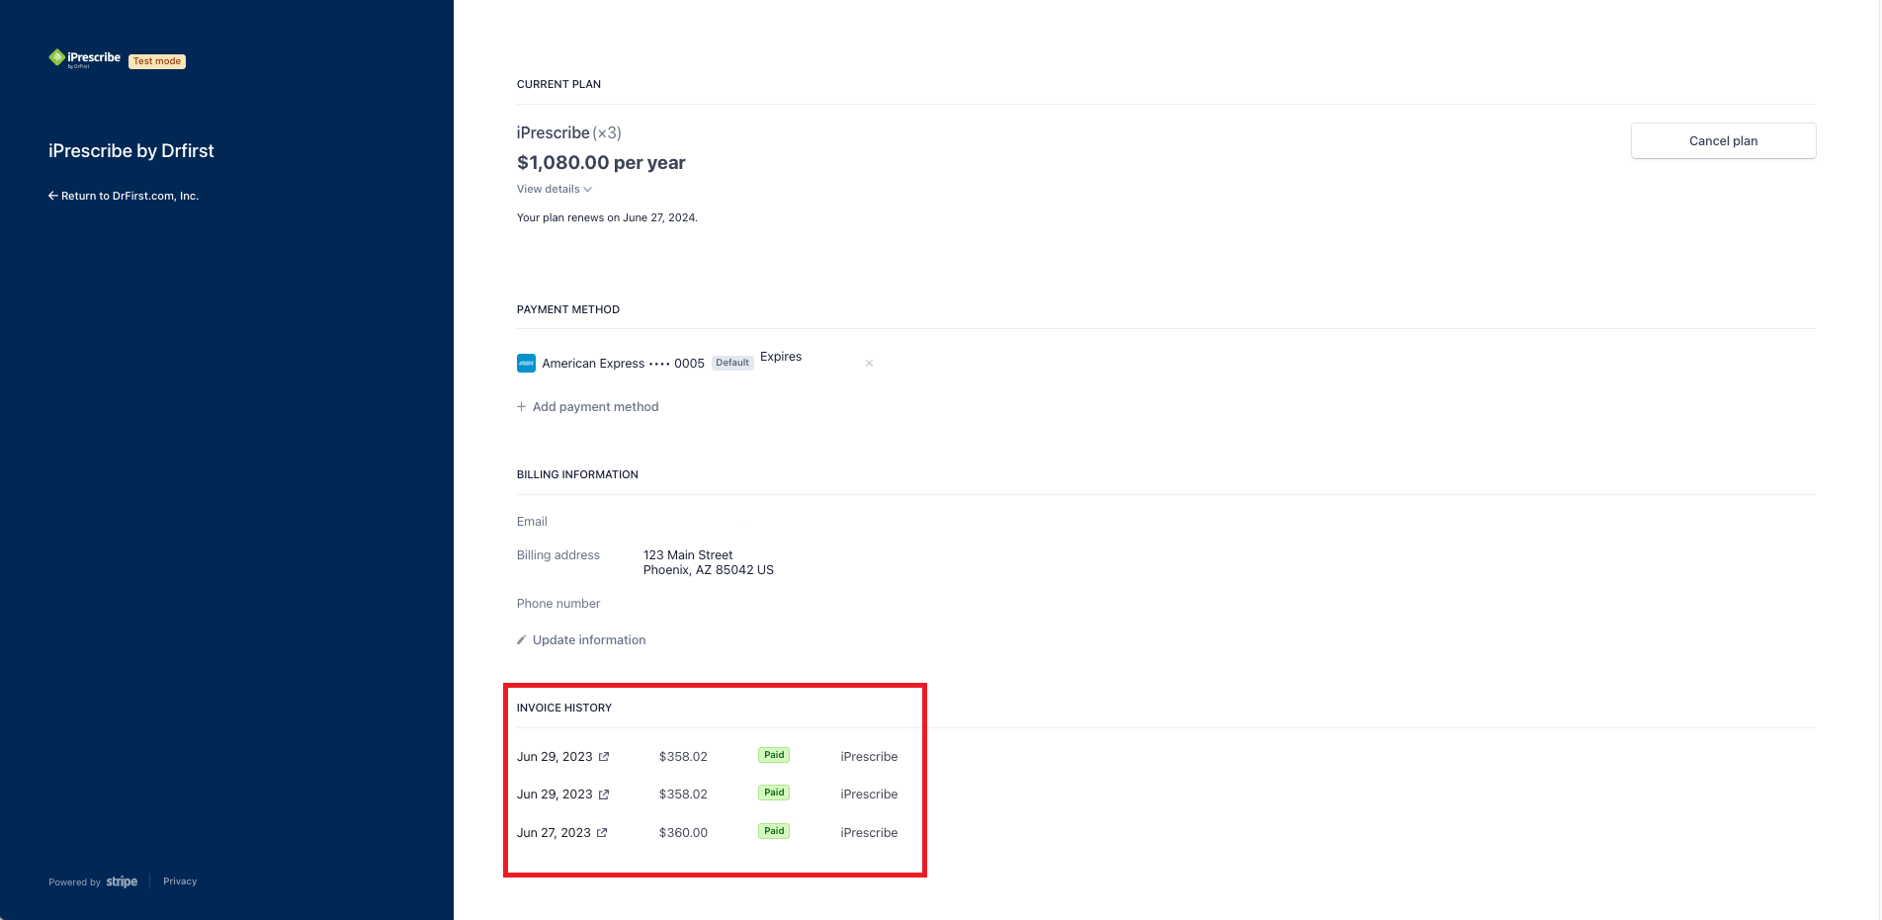Click the Stripe logo in footer

(122, 881)
